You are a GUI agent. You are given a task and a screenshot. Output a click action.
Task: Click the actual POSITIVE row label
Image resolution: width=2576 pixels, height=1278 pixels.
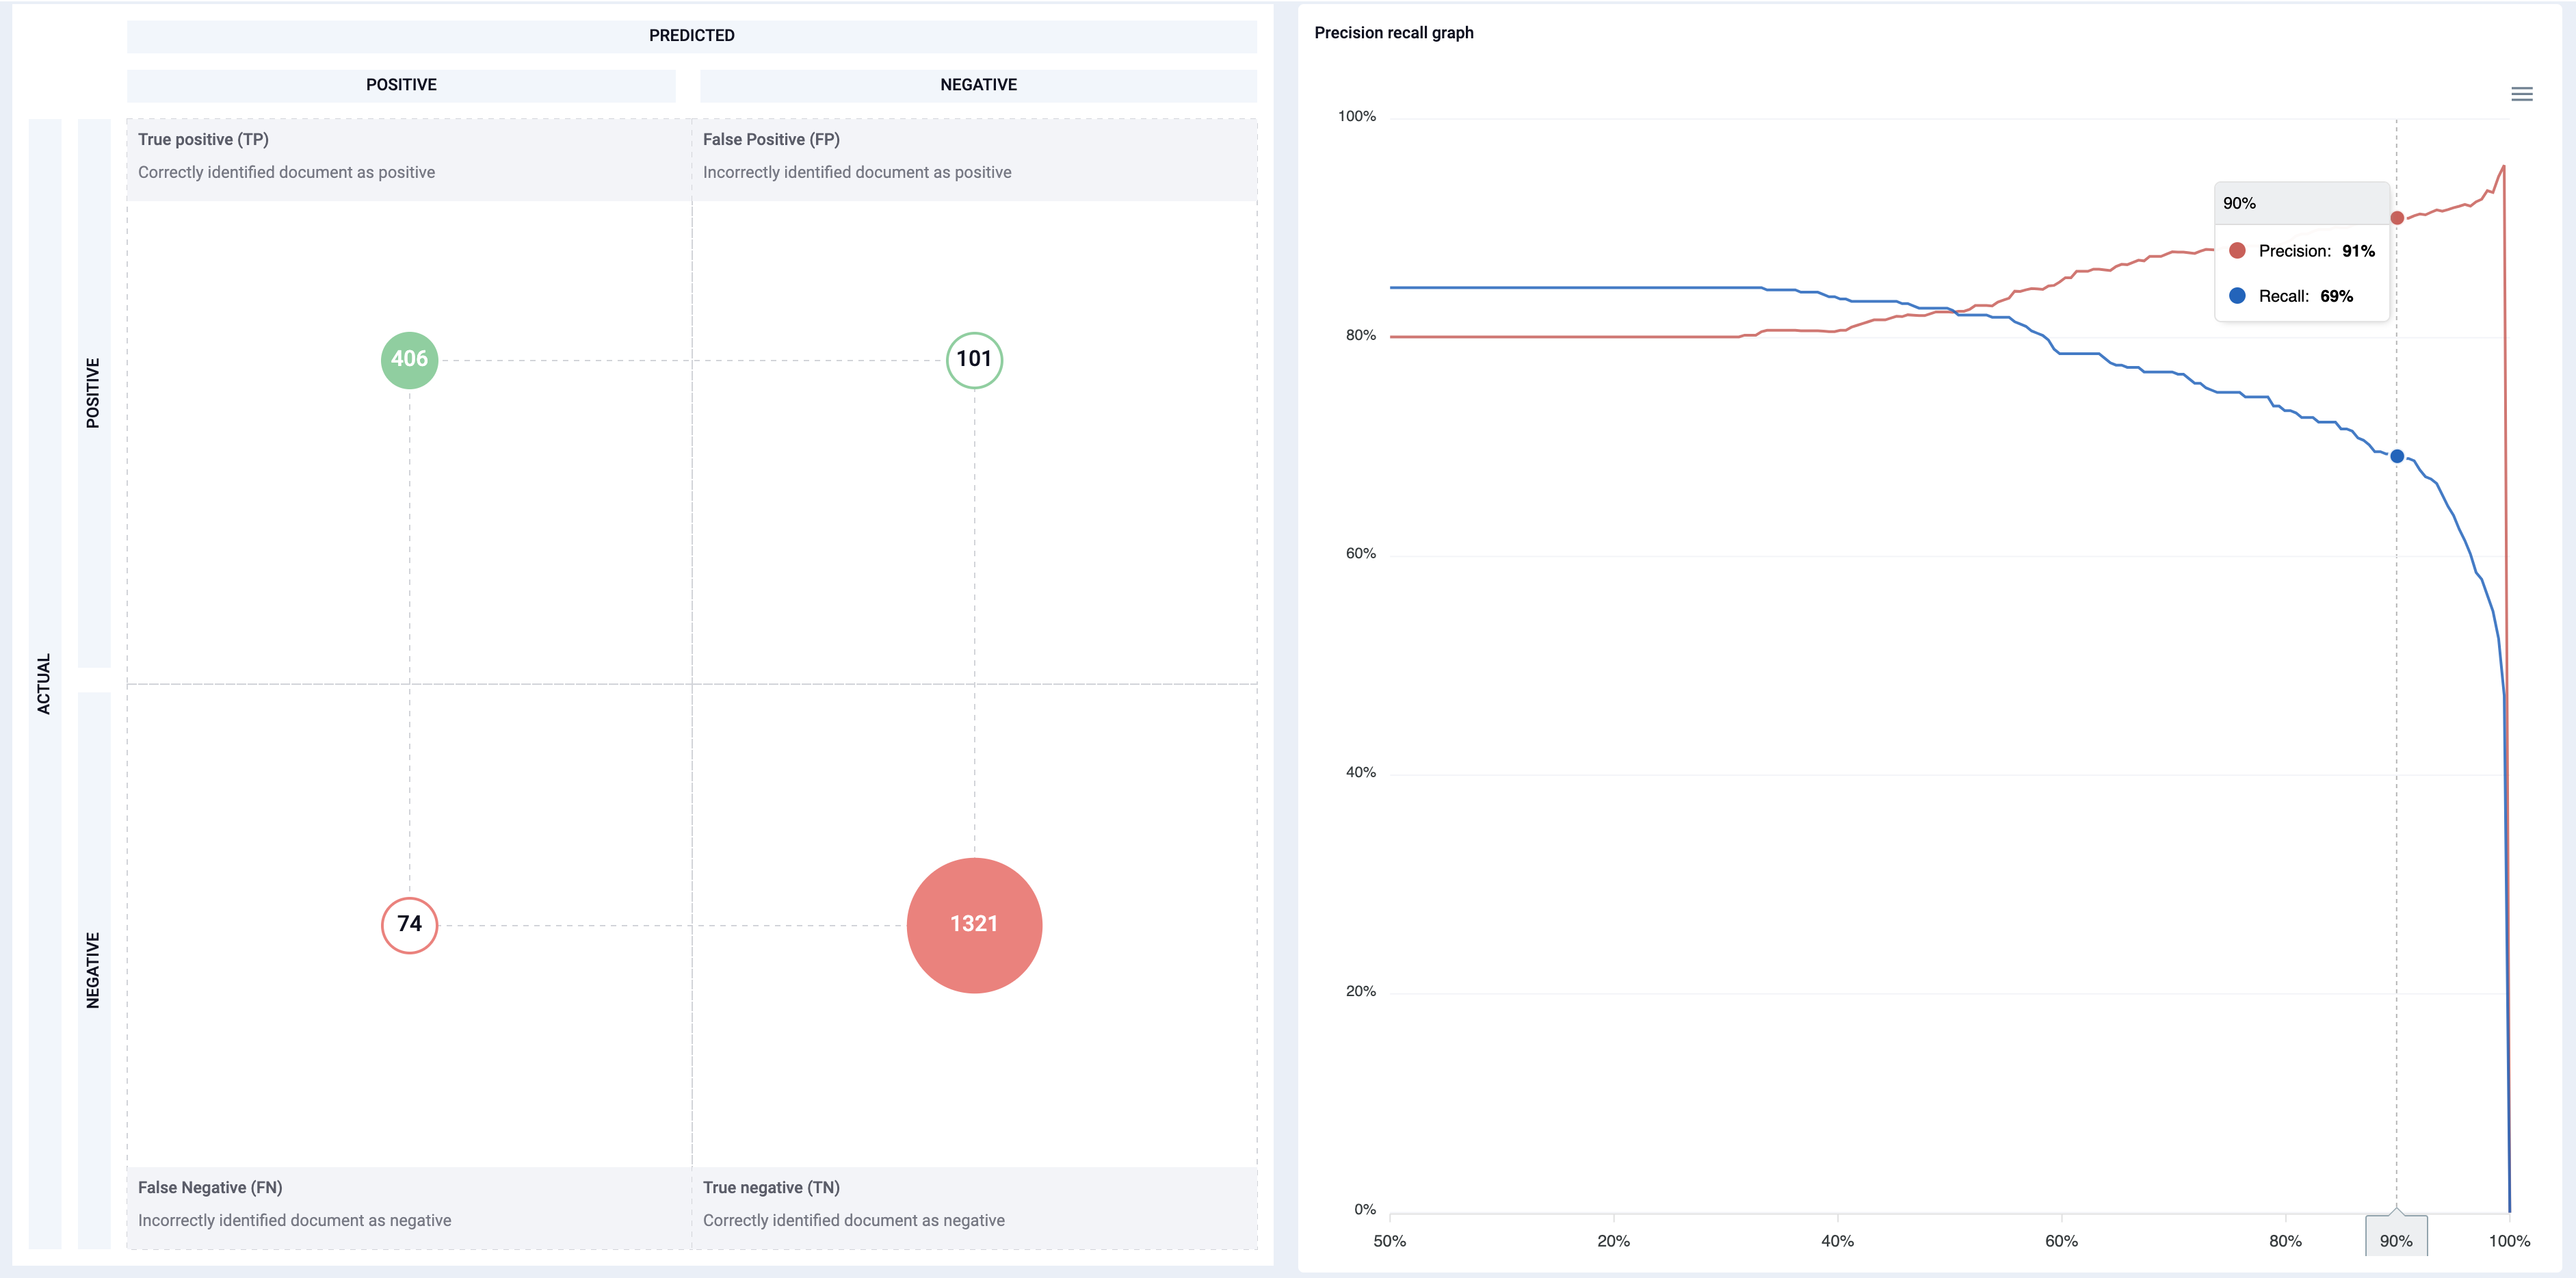pyautogui.click(x=93, y=393)
